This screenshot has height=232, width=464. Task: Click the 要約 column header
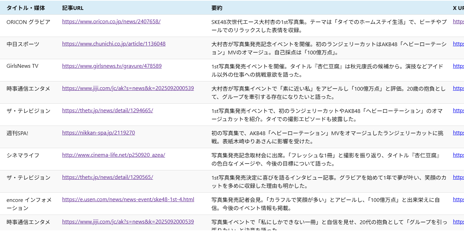tap(217, 8)
